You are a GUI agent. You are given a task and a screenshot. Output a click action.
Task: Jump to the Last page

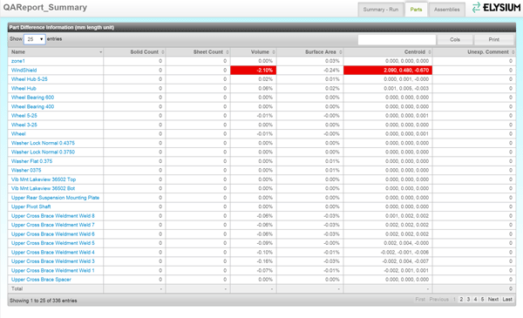tap(507, 300)
